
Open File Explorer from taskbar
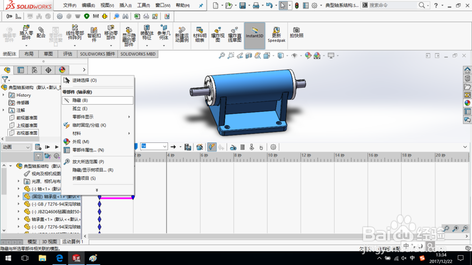click(x=42, y=258)
